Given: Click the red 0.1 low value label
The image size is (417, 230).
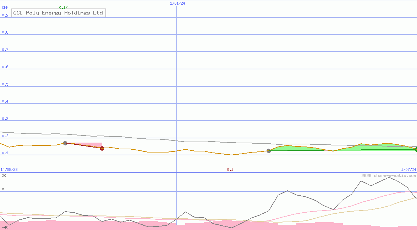Looking at the screenshot, I should pyautogui.click(x=230, y=169).
